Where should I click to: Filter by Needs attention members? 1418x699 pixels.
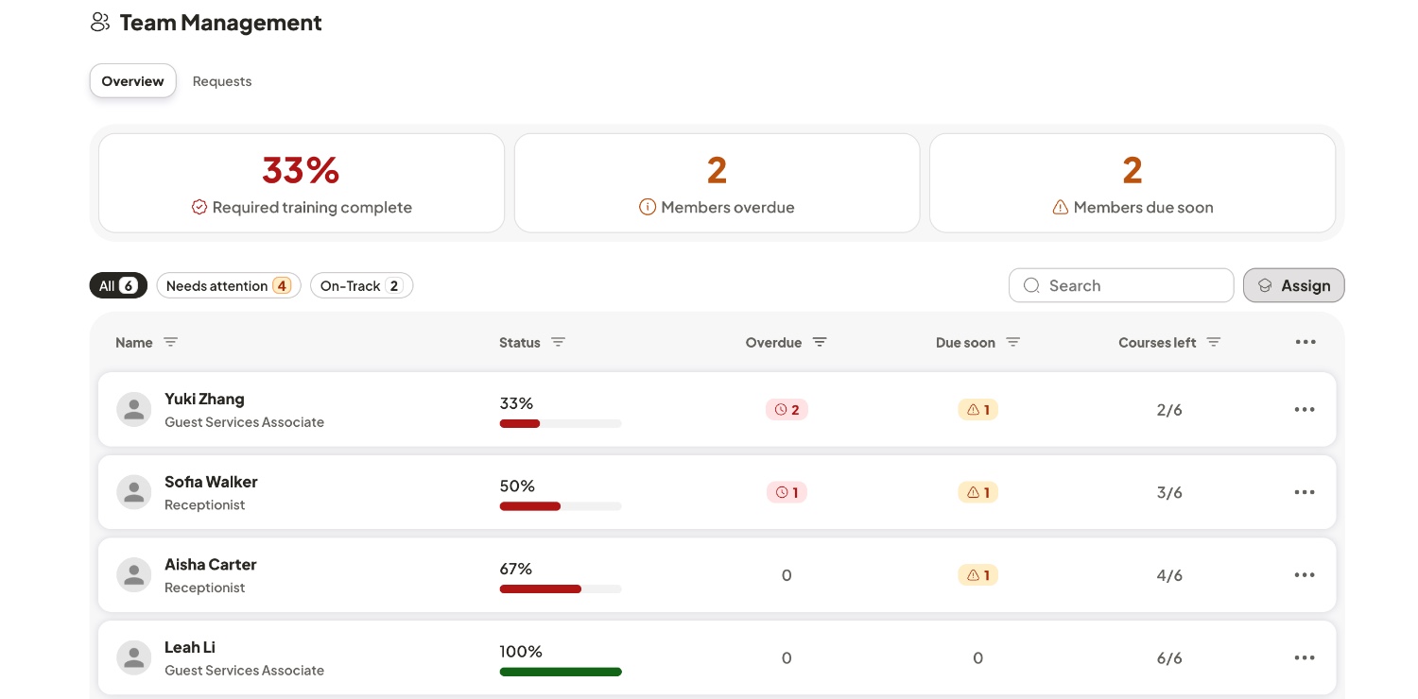pyautogui.click(x=229, y=285)
